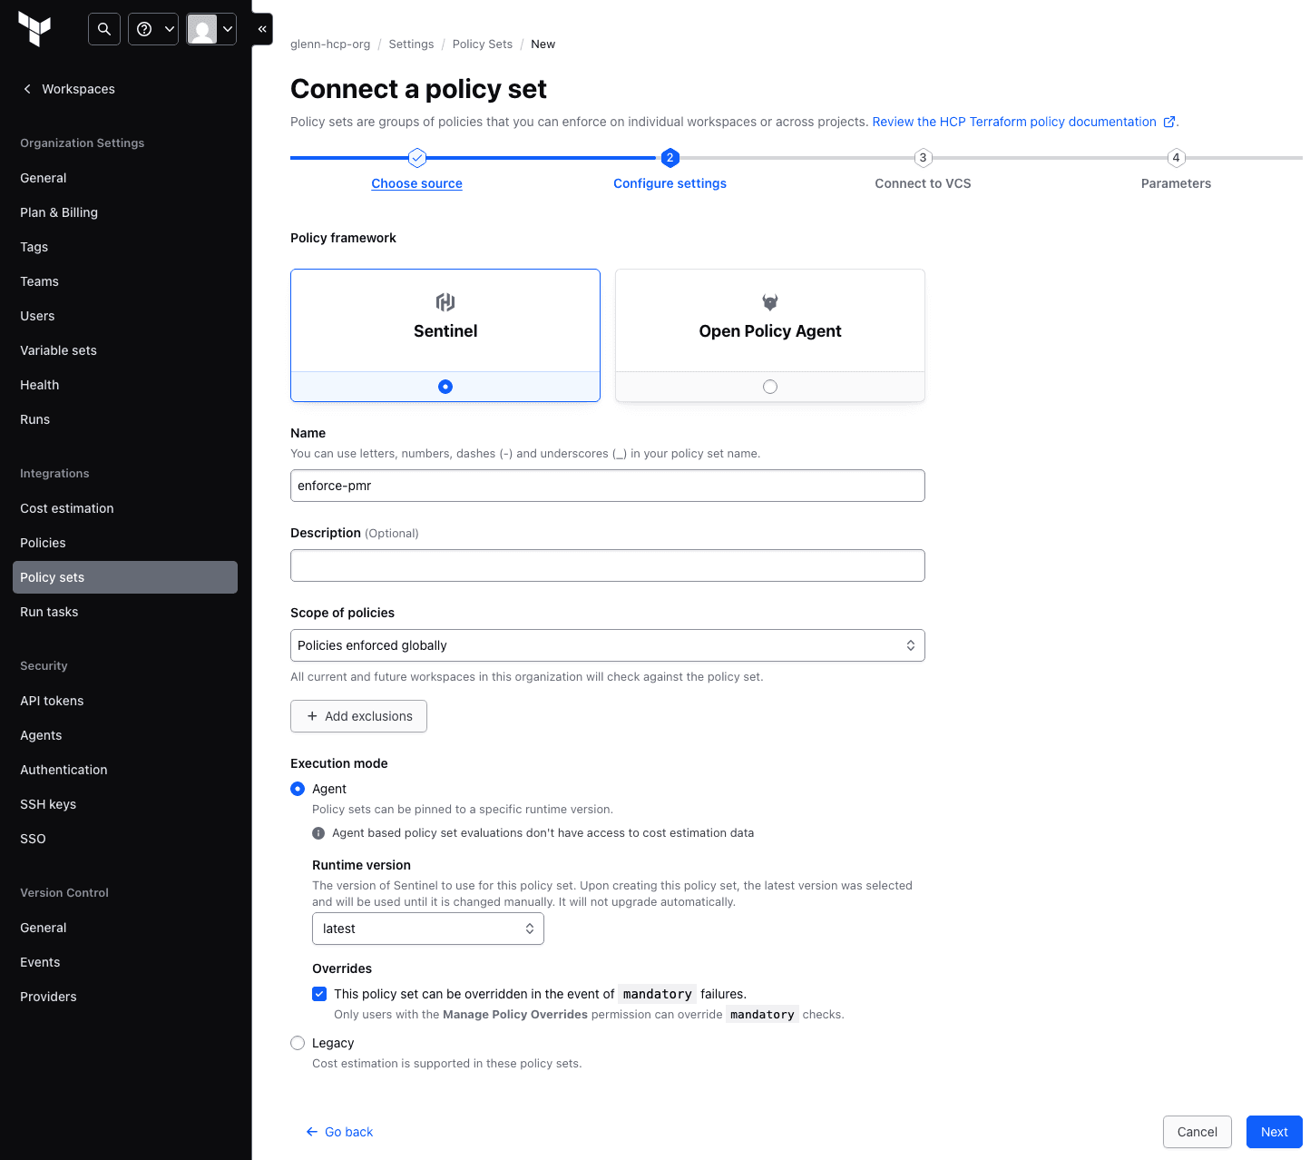Open the Runtime version dropdown showing latest

(x=427, y=929)
